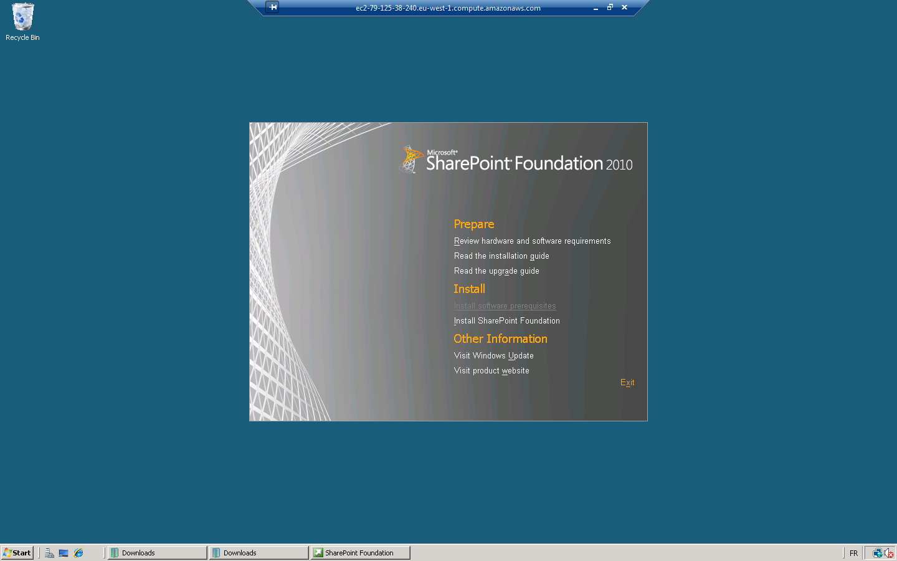Open Internet Explorer from quick launch
This screenshot has width=897, height=561.
[x=78, y=553]
